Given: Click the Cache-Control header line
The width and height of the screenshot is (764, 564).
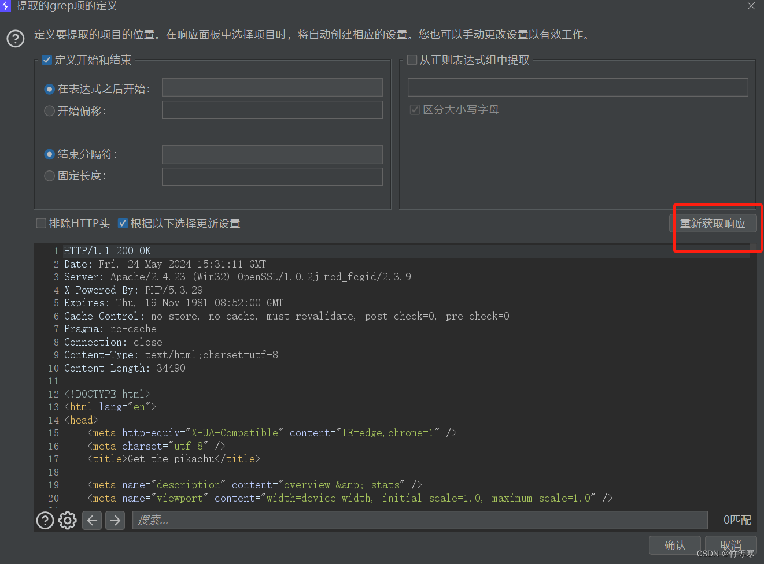Looking at the screenshot, I should tap(286, 316).
